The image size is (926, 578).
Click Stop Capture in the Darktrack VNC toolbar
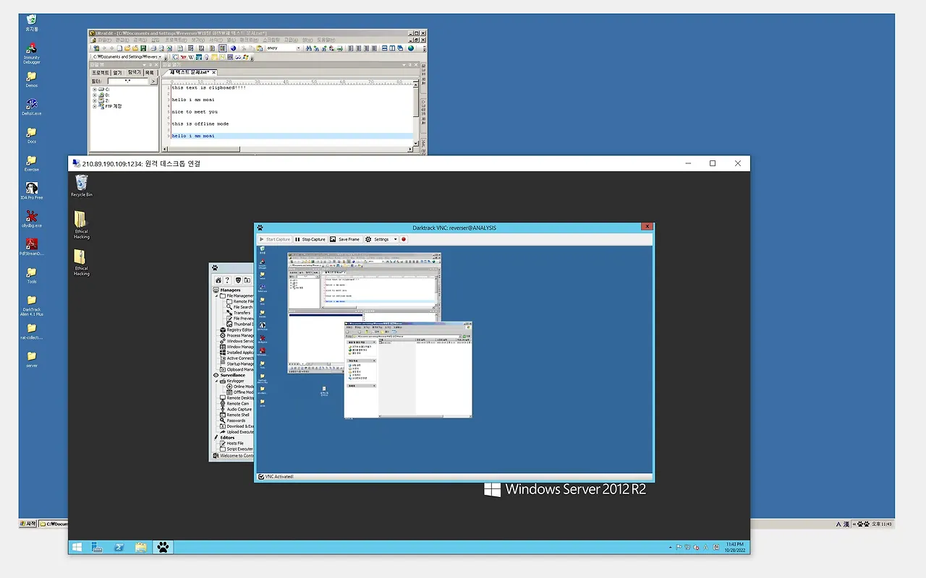(310, 239)
